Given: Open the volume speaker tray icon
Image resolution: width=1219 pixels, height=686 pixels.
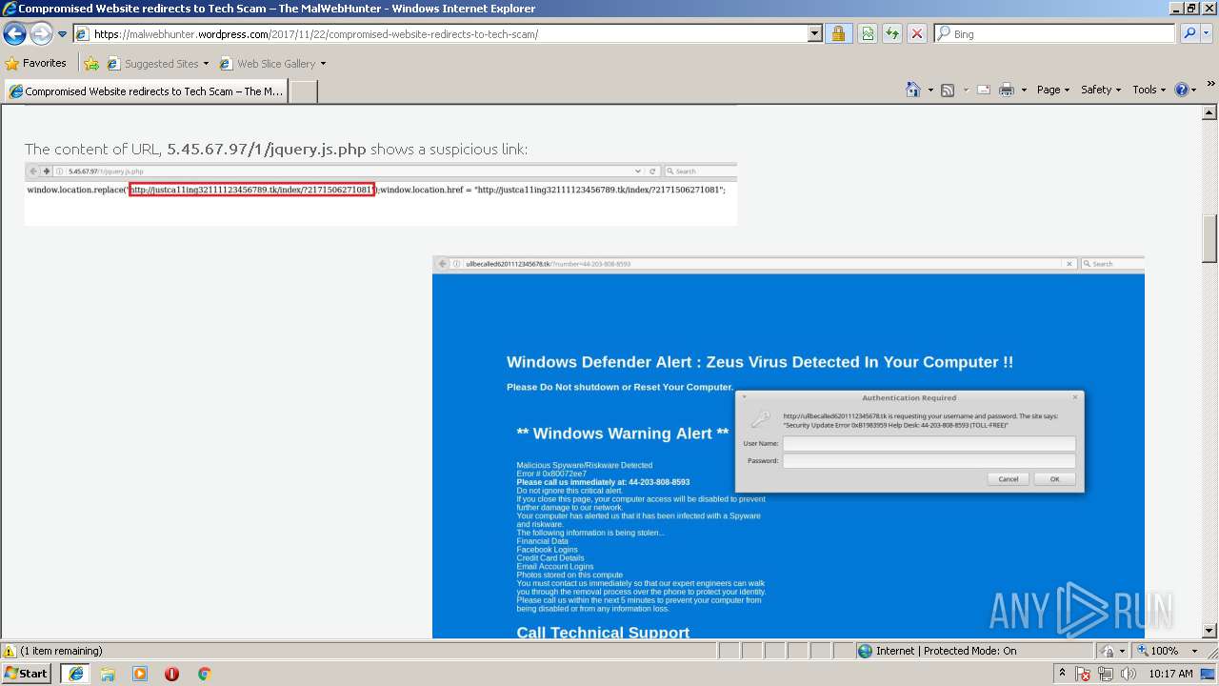Looking at the screenshot, I should (x=1129, y=675).
